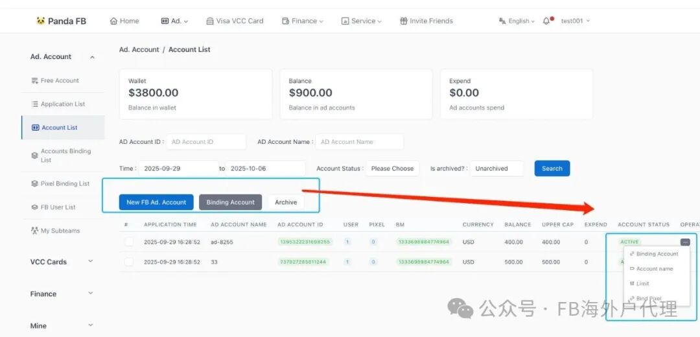
Task: Click the blue Search button
Action: [552, 168]
